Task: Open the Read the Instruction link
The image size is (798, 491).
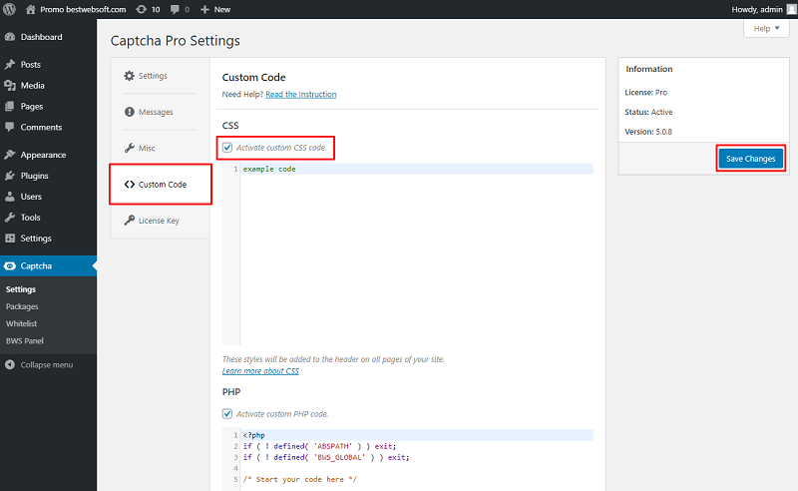Action: pos(301,94)
